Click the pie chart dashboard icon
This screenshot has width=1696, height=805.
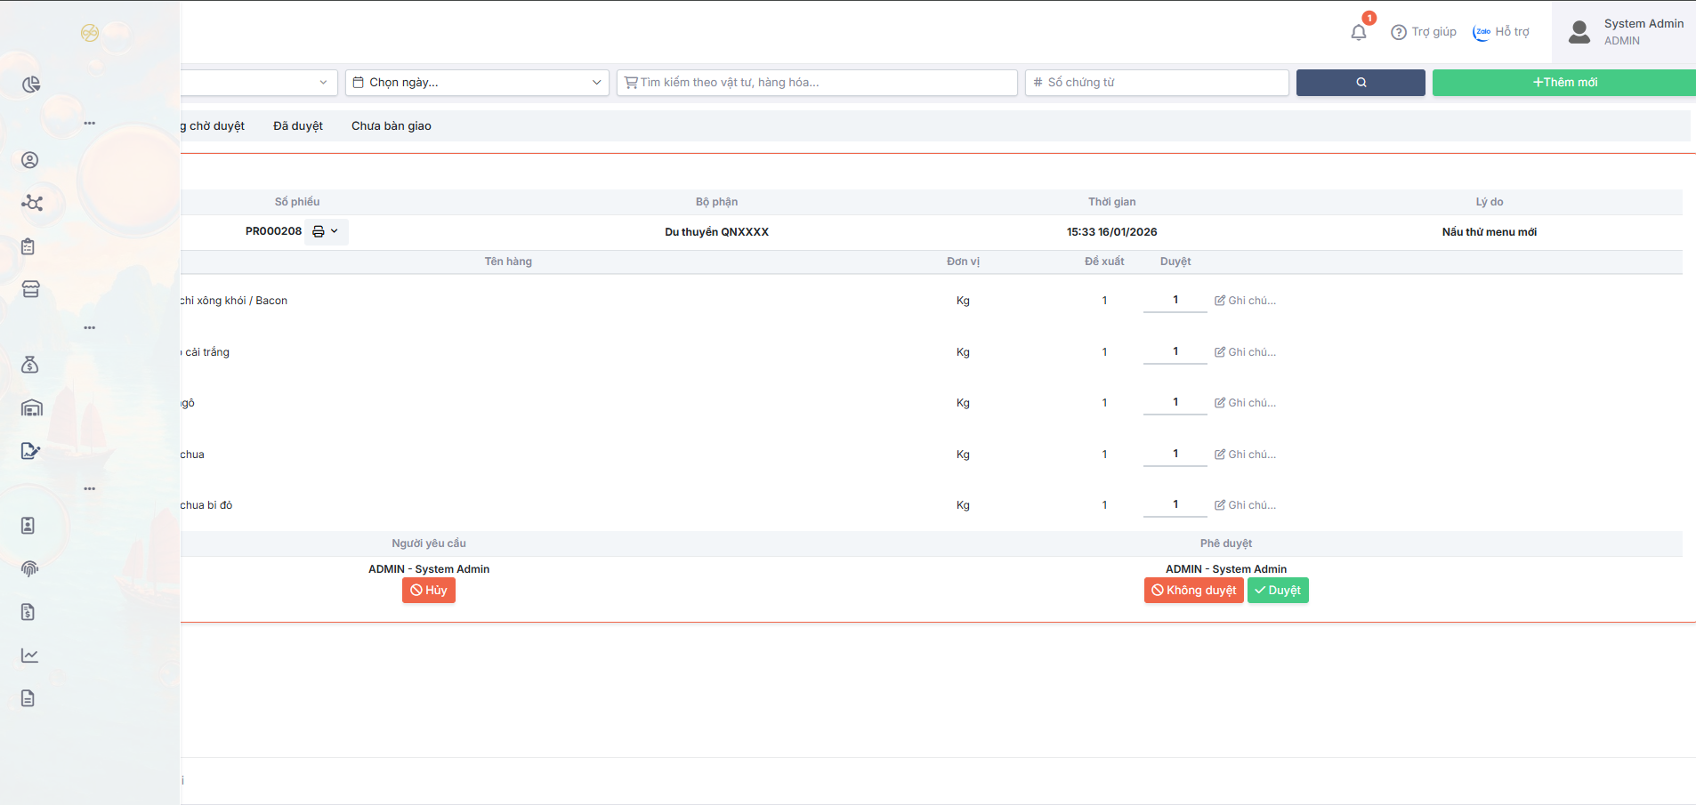tap(31, 85)
